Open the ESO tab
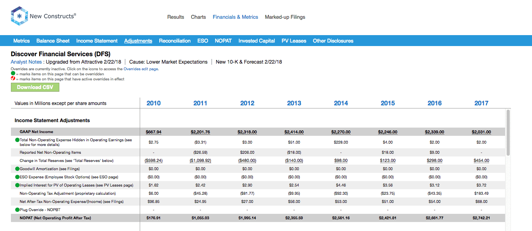The height and width of the screenshot is (231, 532). [x=203, y=41]
